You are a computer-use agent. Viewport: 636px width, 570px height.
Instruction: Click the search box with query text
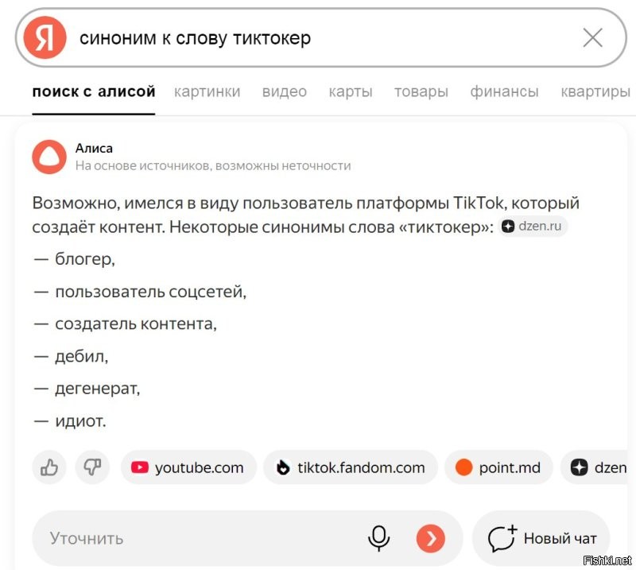318,38
